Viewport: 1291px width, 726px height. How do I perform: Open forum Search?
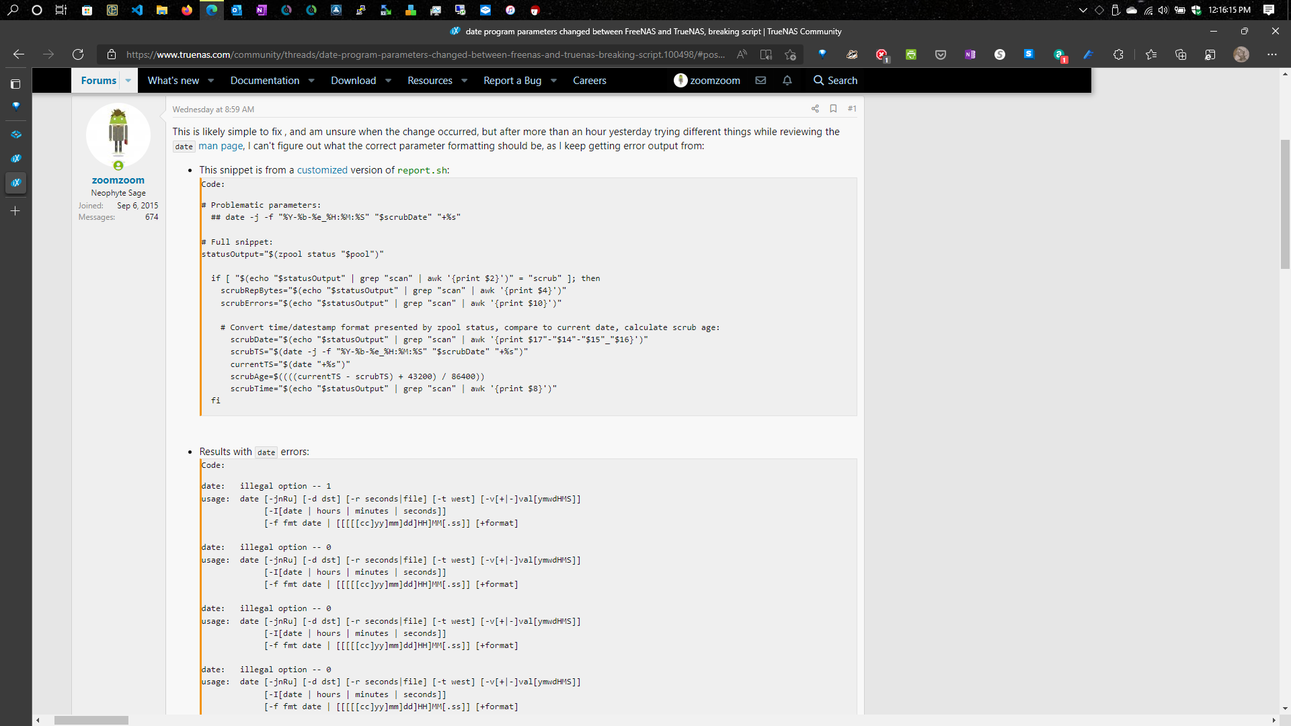click(835, 80)
